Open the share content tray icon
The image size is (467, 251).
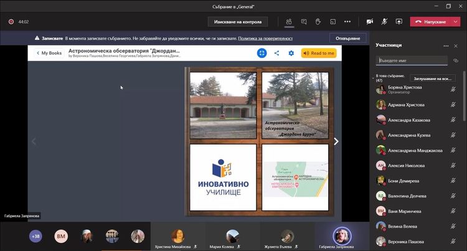click(399, 22)
